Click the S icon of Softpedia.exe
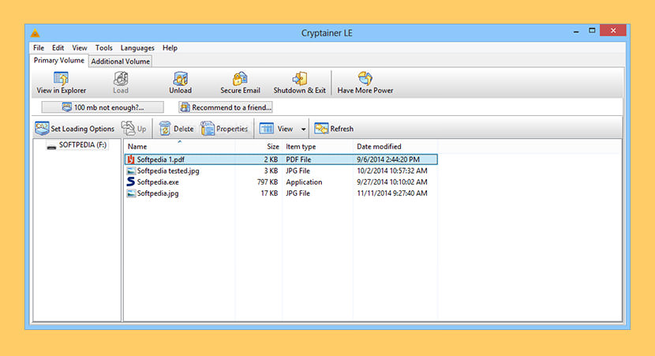Viewport: 655px width, 356px height. click(131, 182)
